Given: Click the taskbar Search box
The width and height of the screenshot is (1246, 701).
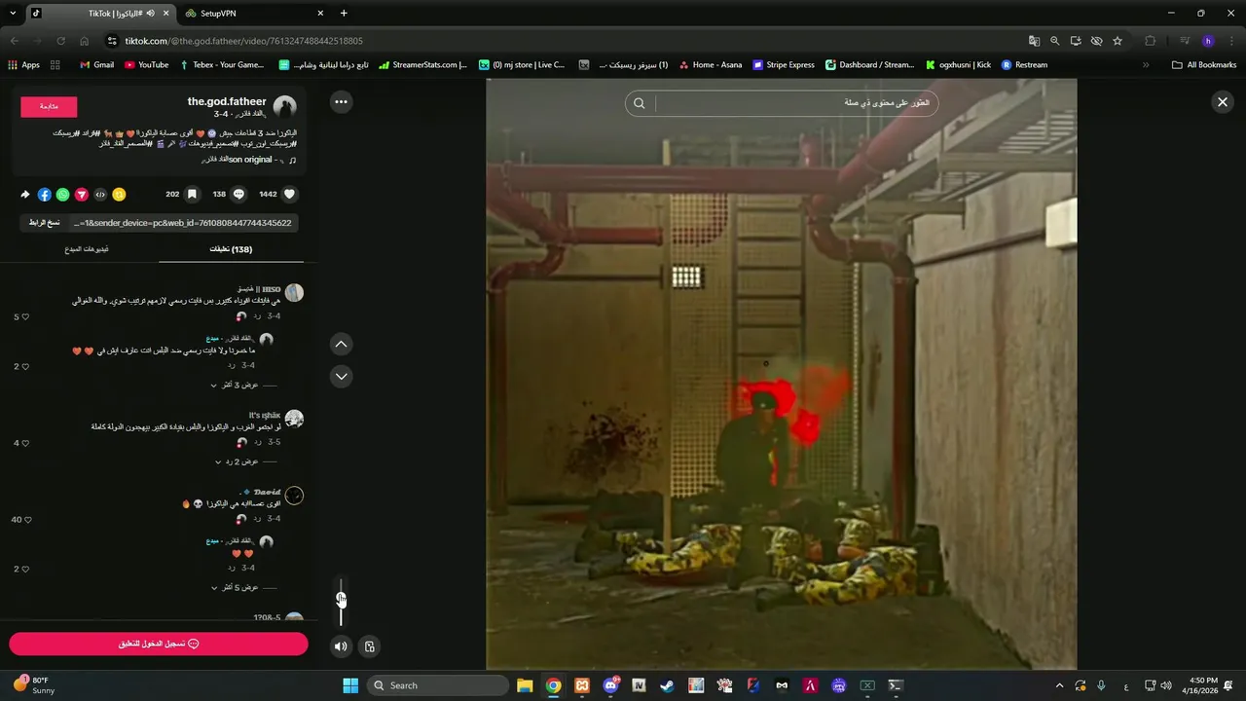Looking at the screenshot, I should tap(438, 685).
